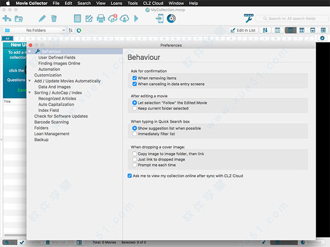The width and height of the screenshot is (330, 247).
Task: Select 'Index Field' preference
Action: click(48, 111)
